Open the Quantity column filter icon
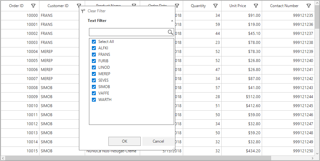Image resolution: width=320 pixels, height=161 pixels. pos(215,6)
